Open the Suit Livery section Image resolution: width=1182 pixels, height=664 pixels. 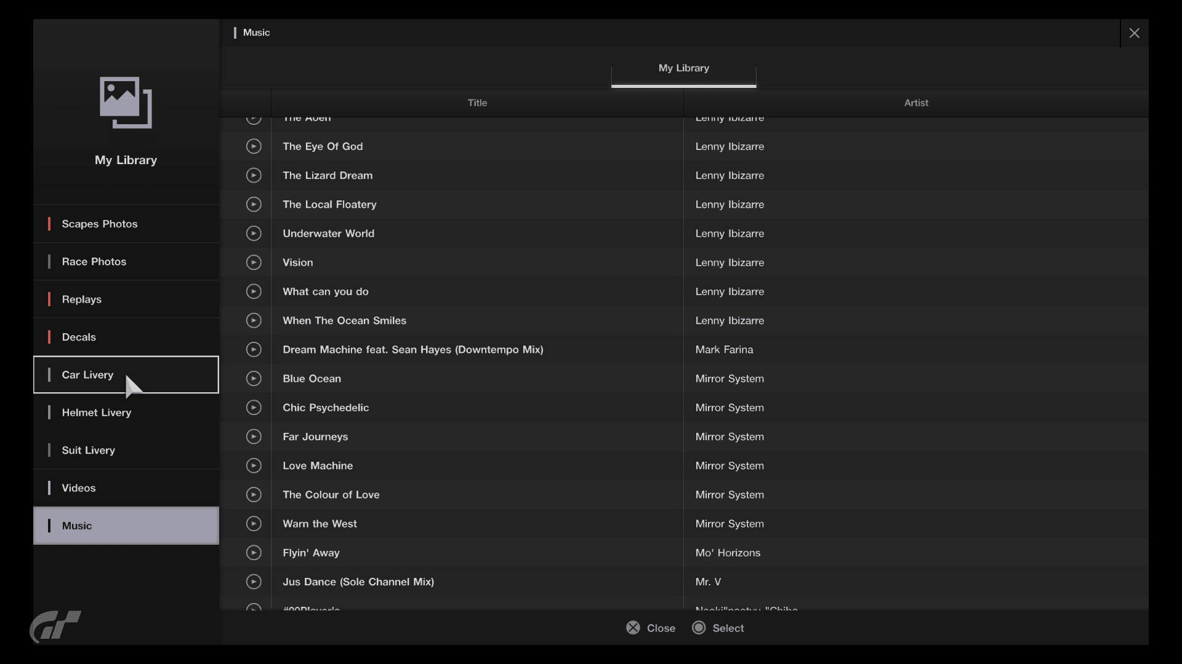(x=126, y=450)
